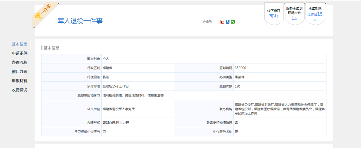Viewport: 361px width, 148px height.
Task: Click the 福建省退役军人事务厅 lead unit cell
Action: tap(119, 109)
